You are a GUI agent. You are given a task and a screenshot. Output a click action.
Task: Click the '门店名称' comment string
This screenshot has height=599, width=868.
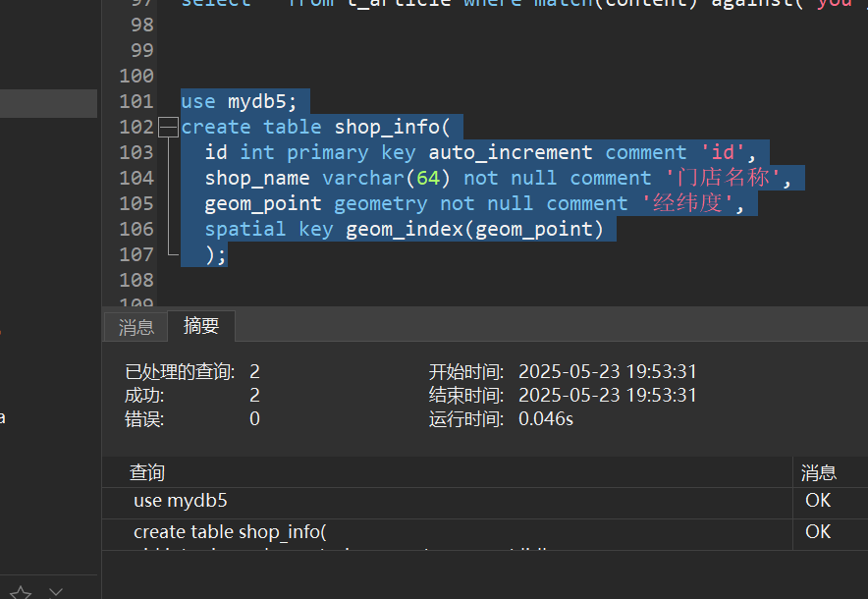[723, 178]
